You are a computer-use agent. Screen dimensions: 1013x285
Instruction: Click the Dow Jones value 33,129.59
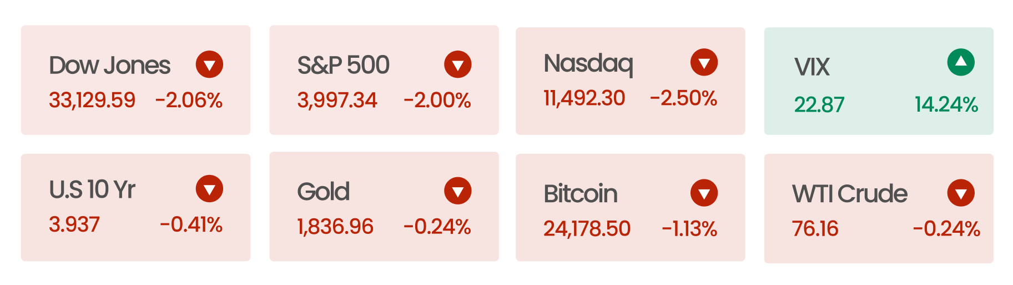point(92,100)
